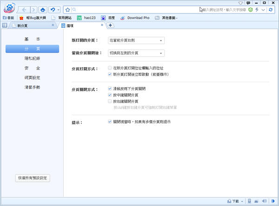The image size is (279, 206).
Task: Uncheck 按中鍵關閉分頁 checkbox
Action: 109,95
